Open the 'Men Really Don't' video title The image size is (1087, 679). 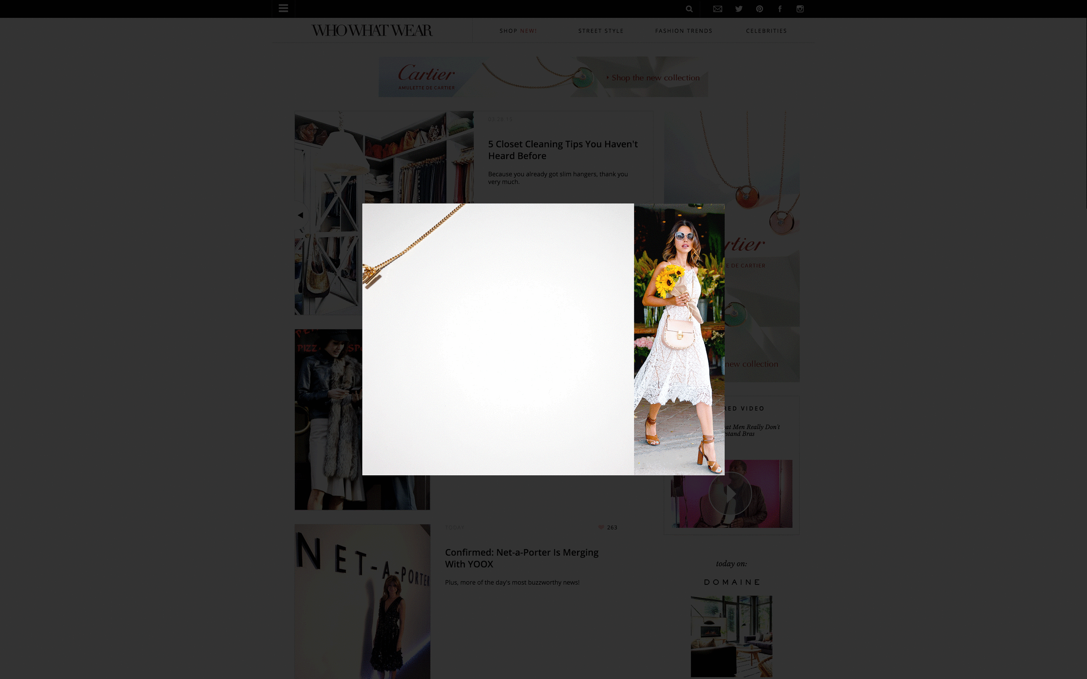[752, 430]
